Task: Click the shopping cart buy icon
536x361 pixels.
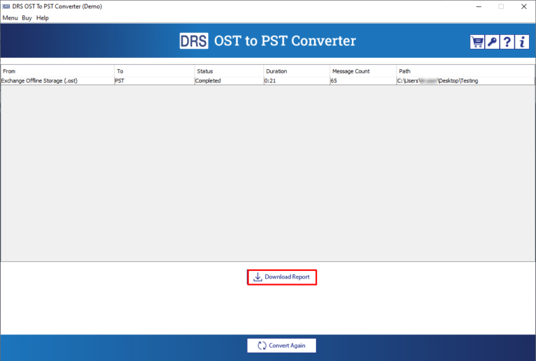Action: (477, 42)
